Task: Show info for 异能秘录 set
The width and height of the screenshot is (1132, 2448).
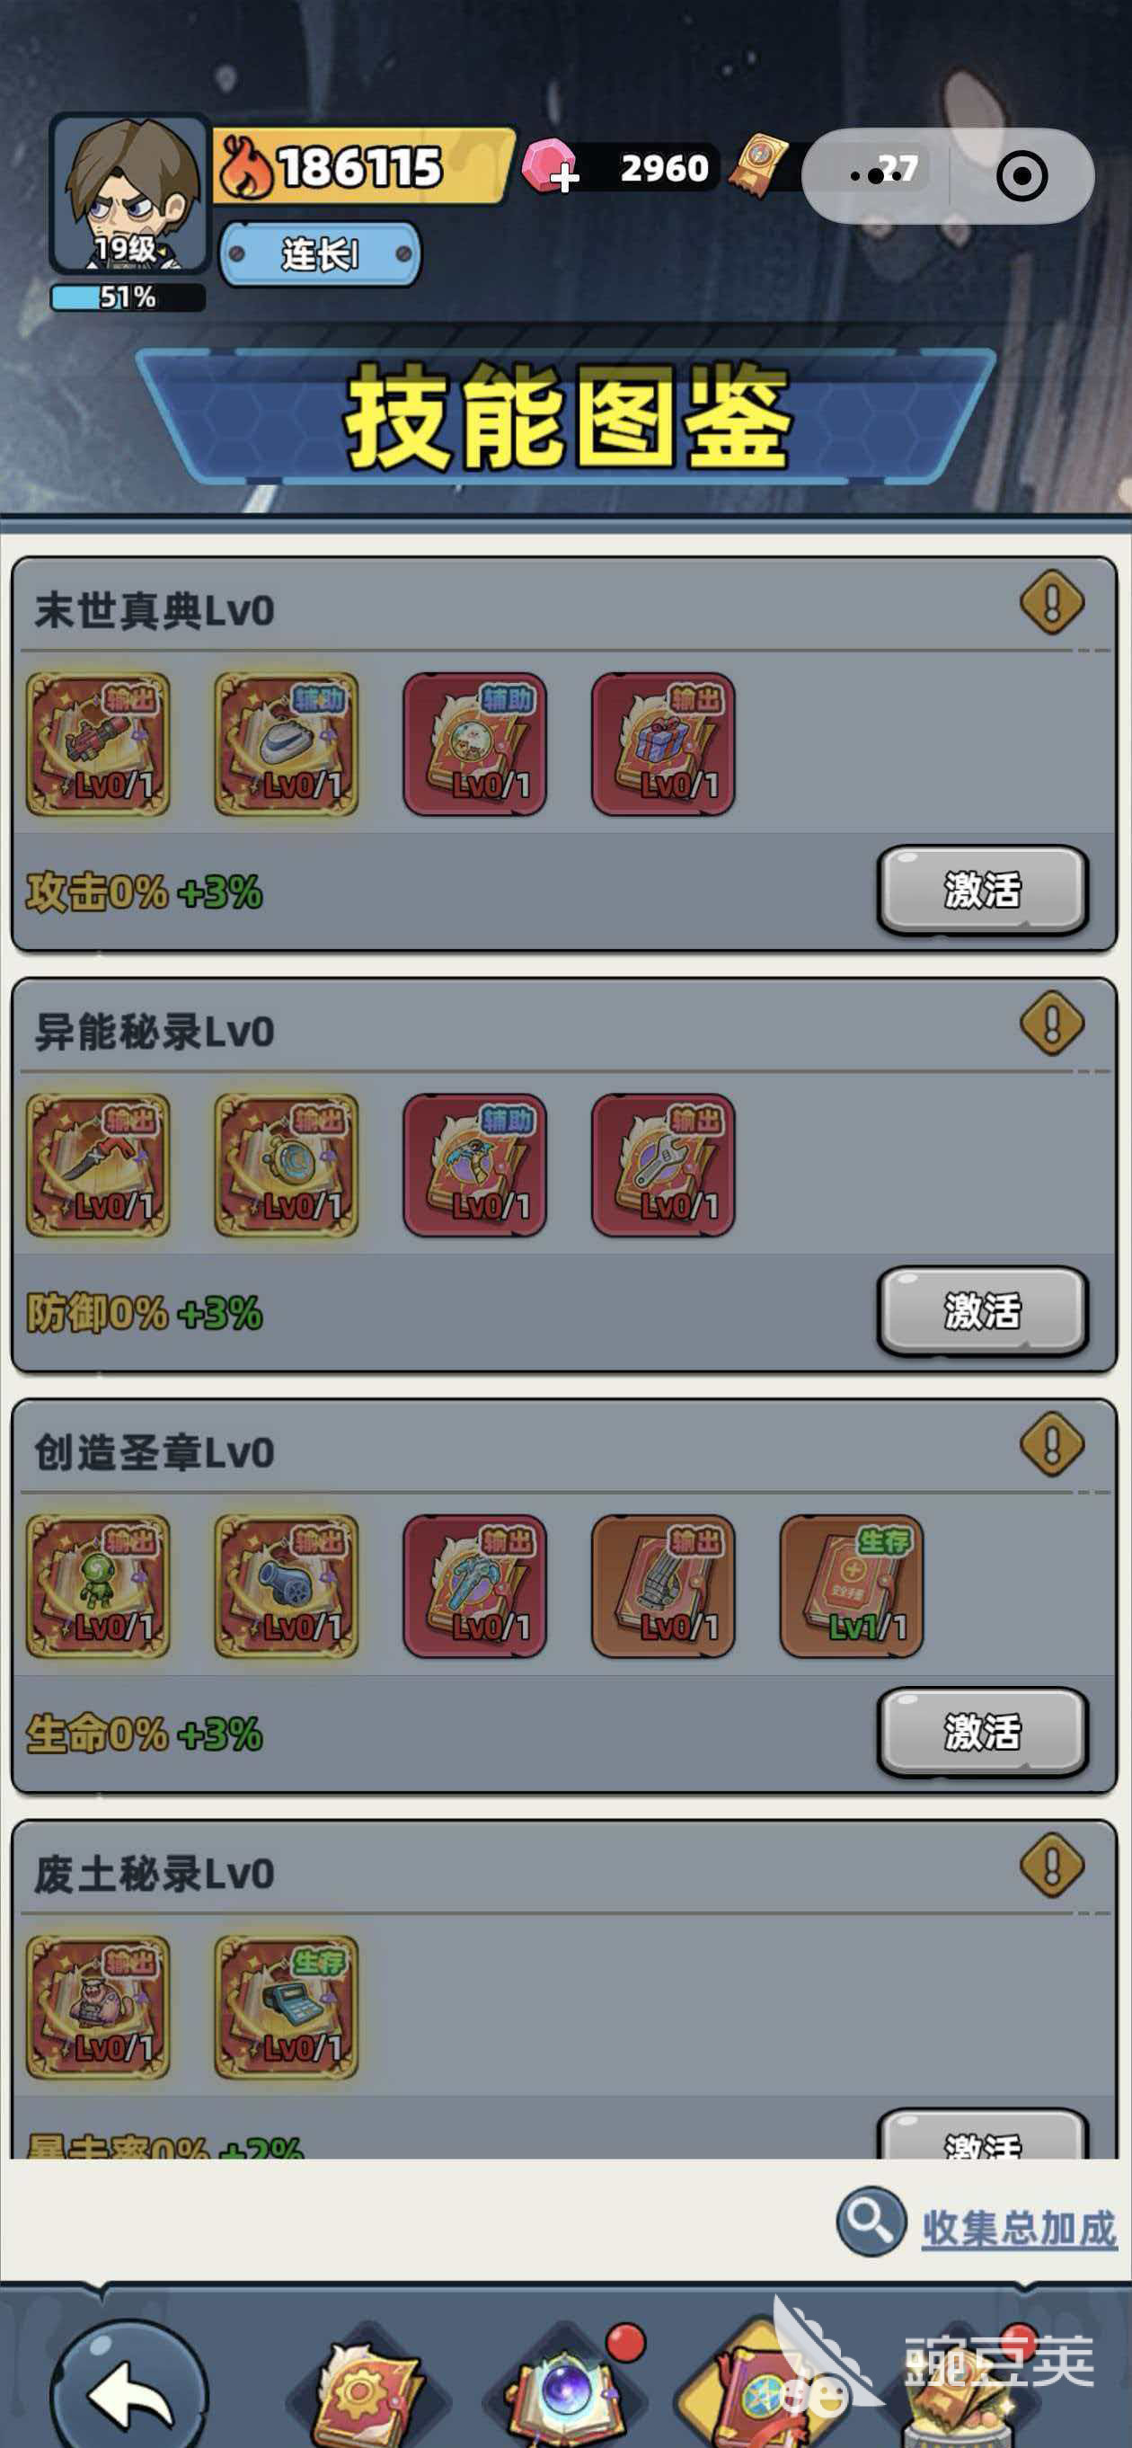Action: coord(1051,1024)
